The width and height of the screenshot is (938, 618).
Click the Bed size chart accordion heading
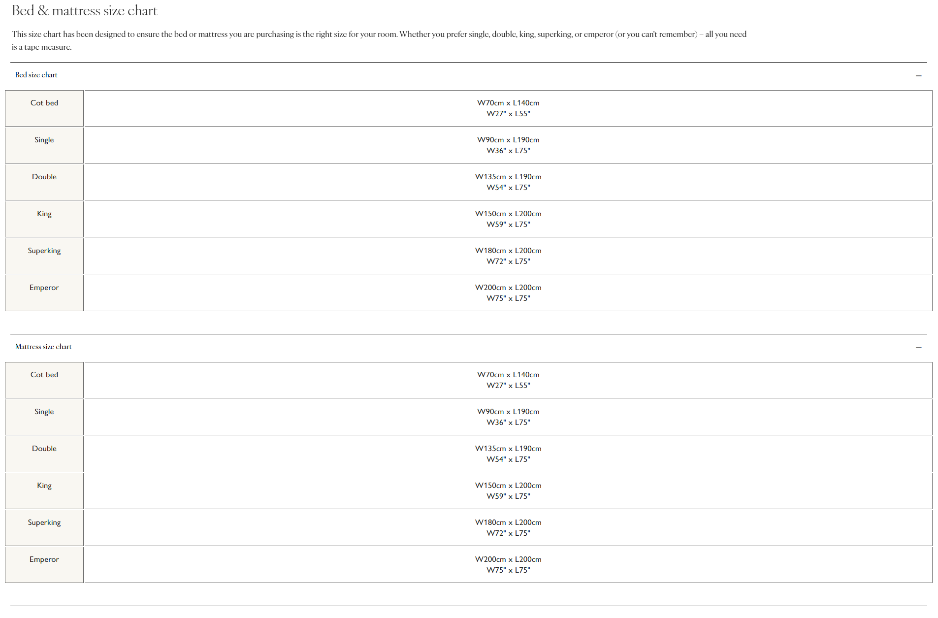click(36, 75)
